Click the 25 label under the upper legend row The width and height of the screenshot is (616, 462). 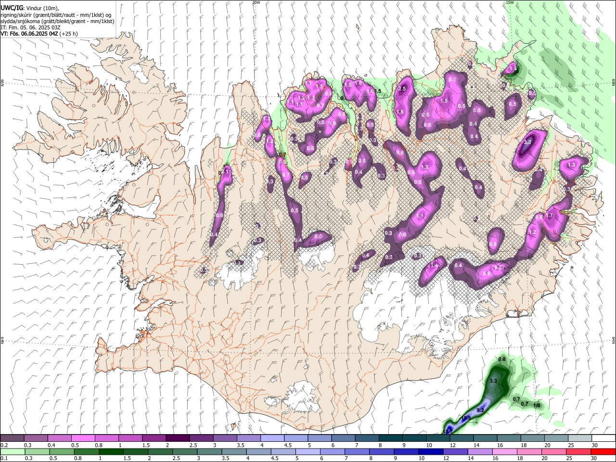tap(570, 445)
